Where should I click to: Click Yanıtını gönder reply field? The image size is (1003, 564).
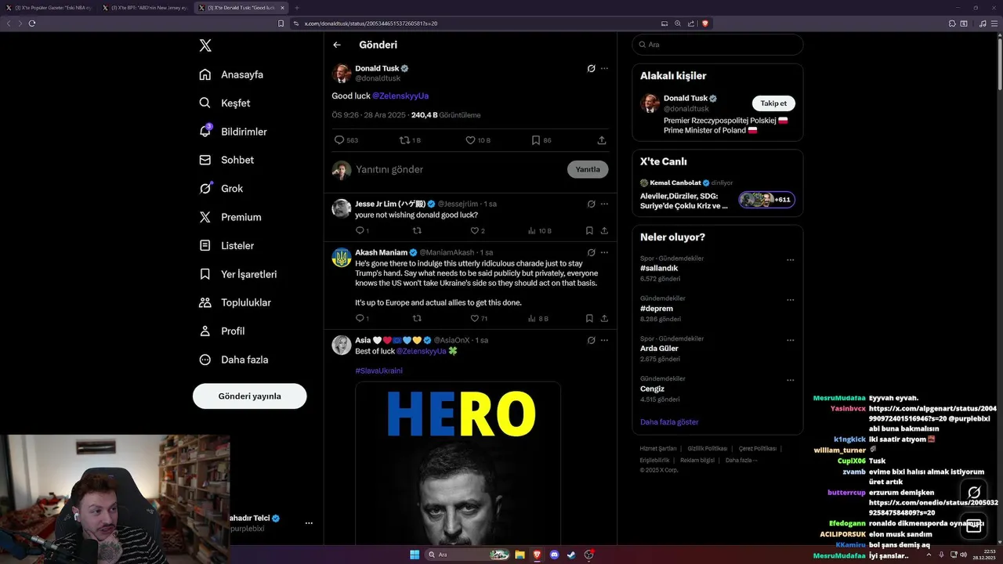[x=458, y=169]
